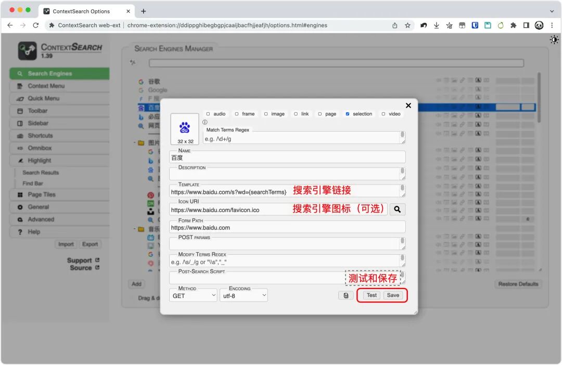Close the engine edit dialog with X
This screenshot has height=365, width=562.
408,106
